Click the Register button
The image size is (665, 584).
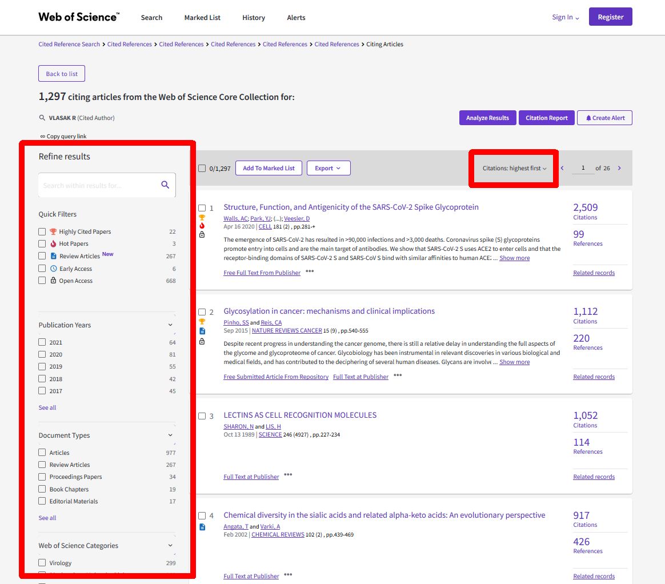[x=610, y=17]
